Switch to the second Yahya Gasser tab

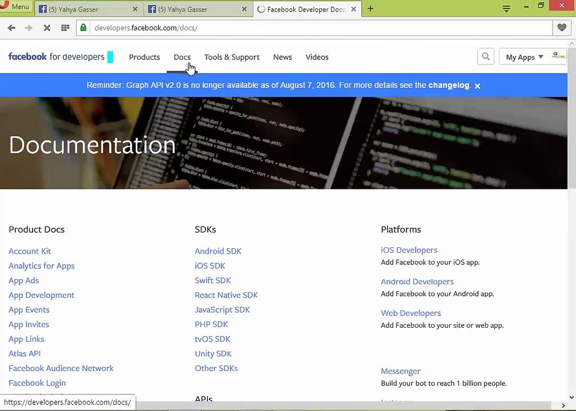[x=198, y=9]
